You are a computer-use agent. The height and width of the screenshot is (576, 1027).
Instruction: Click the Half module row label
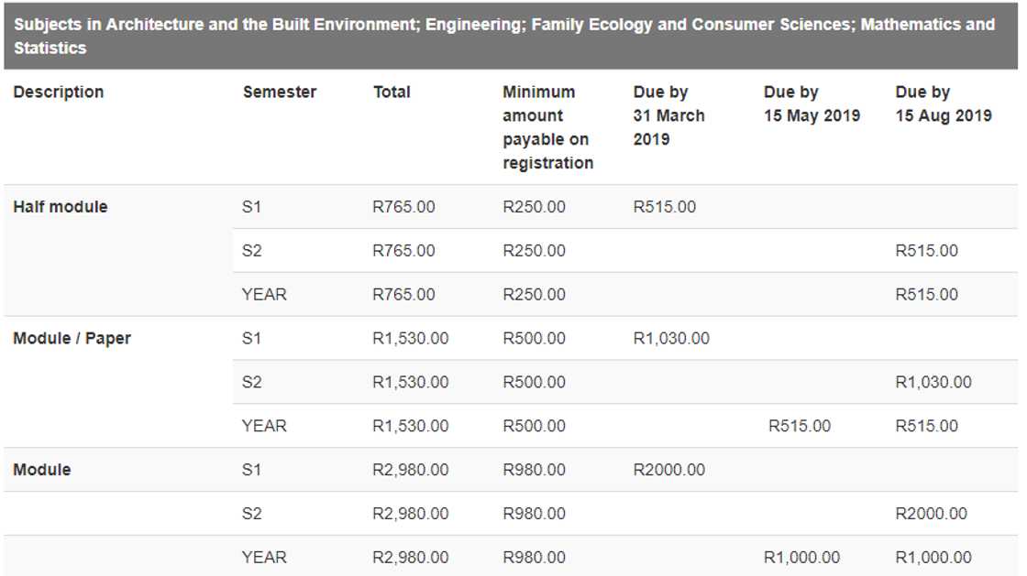(x=61, y=207)
